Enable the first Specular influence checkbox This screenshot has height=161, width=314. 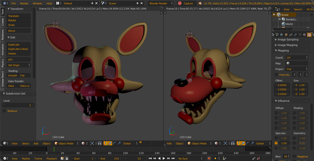pyautogui.click(x=276, y=138)
